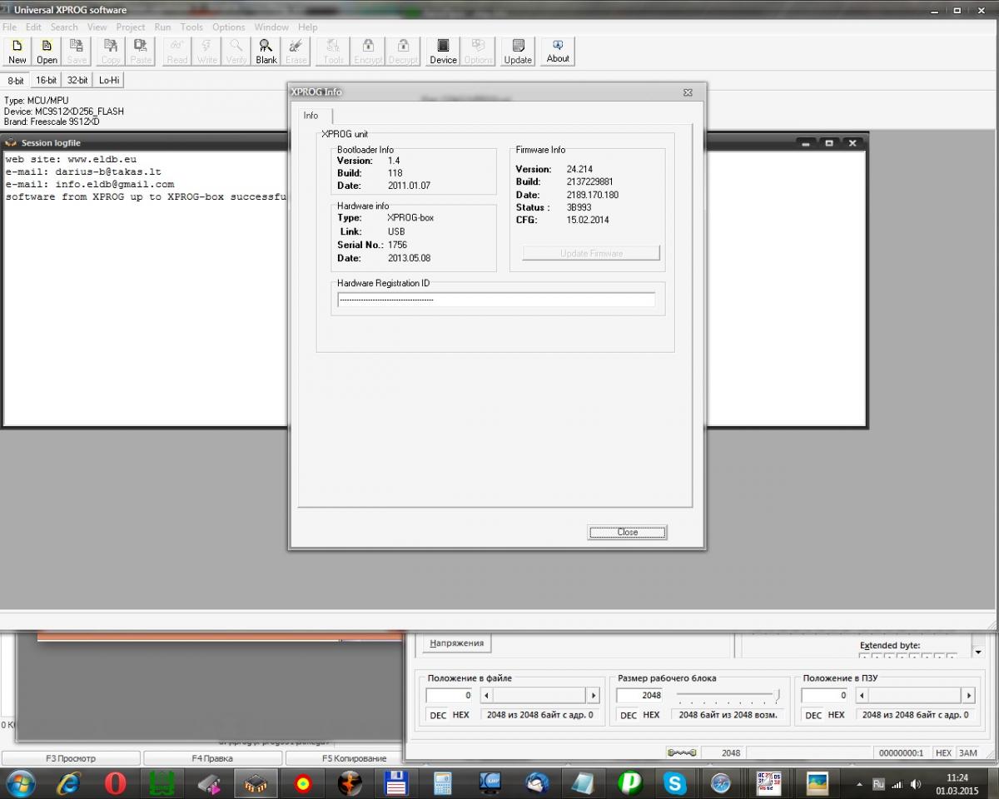The height and width of the screenshot is (799, 999).
Task: Open the Search menu
Action: click(x=64, y=27)
